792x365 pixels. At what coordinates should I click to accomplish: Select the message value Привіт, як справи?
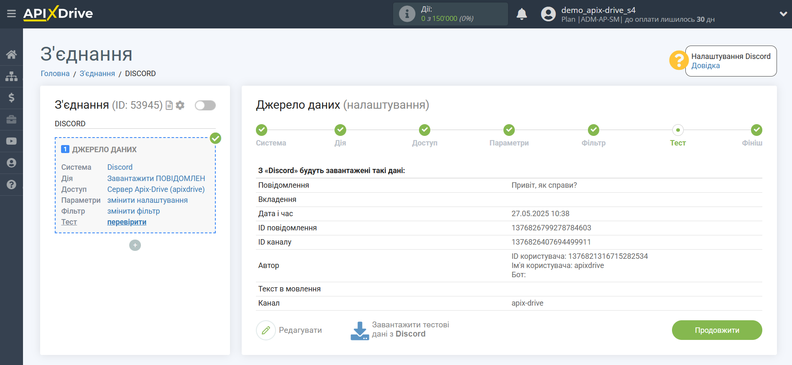point(544,185)
